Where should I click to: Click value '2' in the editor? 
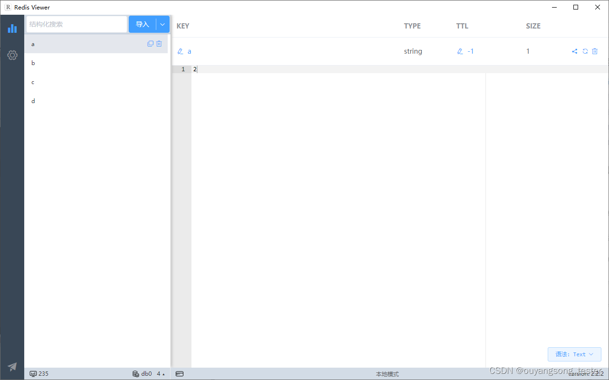click(195, 69)
